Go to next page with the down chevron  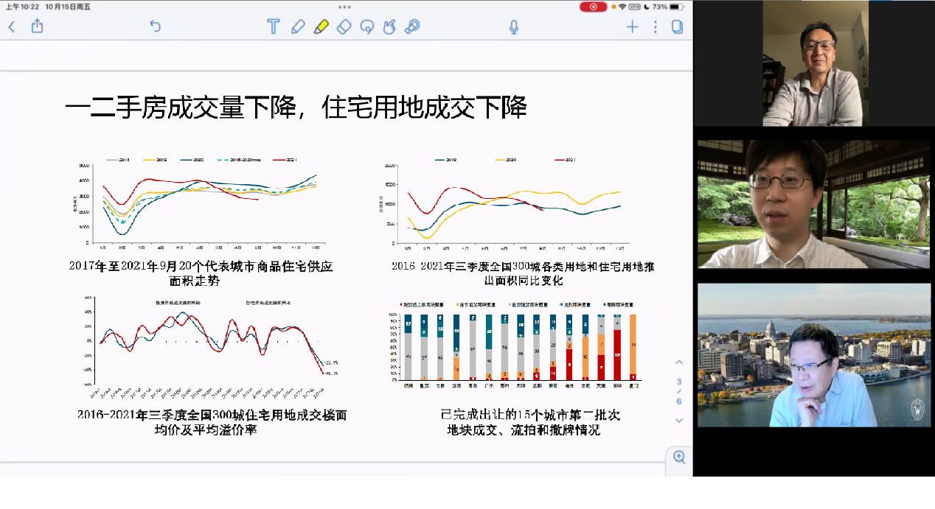click(678, 420)
